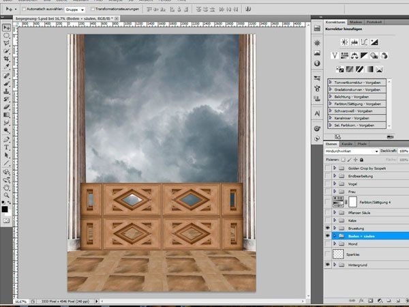Add a Brightness/Contrast adjustment
This screenshot has width=409, height=307.
[344, 42]
